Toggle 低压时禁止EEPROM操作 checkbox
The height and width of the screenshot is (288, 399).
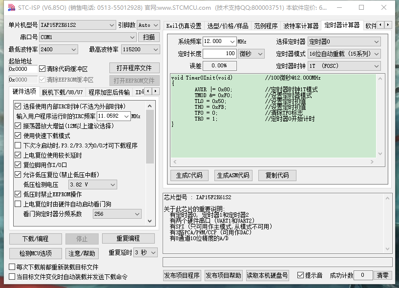(18, 194)
